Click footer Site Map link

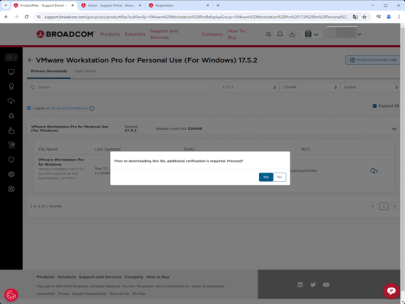pos(139,293)
